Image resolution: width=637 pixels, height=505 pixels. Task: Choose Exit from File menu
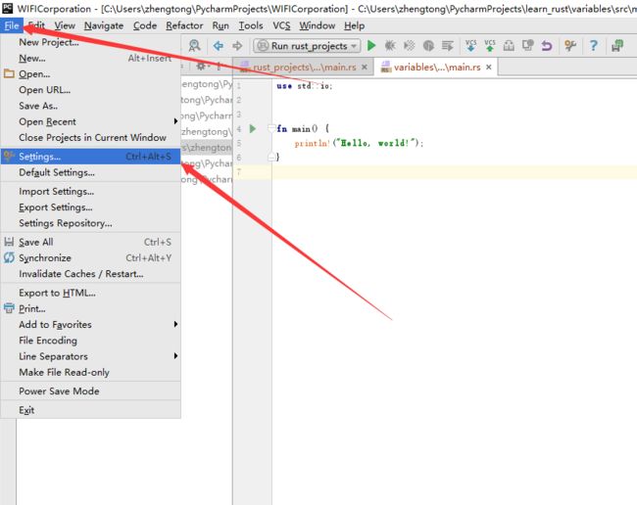click(90, 410)
